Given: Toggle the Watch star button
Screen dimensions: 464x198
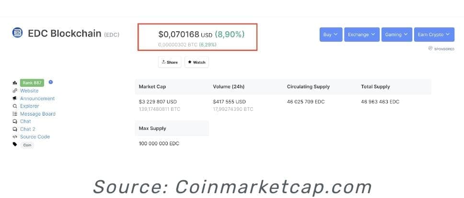Looking at the screenshot, I should [x=197, y=62].
